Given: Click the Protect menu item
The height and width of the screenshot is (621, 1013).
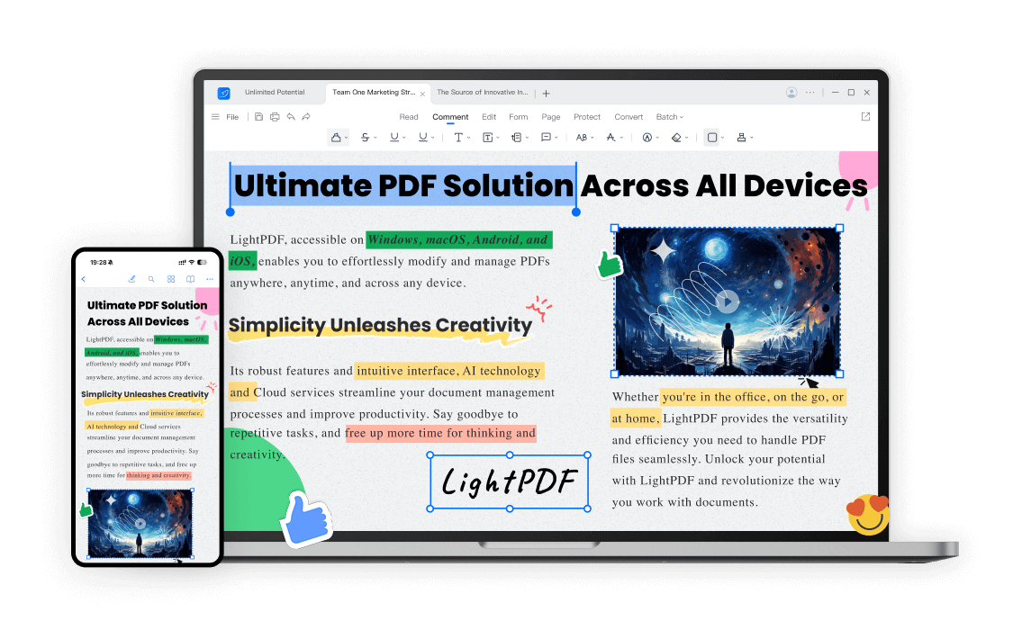Looking at the screenshot, I should [586, 116].
